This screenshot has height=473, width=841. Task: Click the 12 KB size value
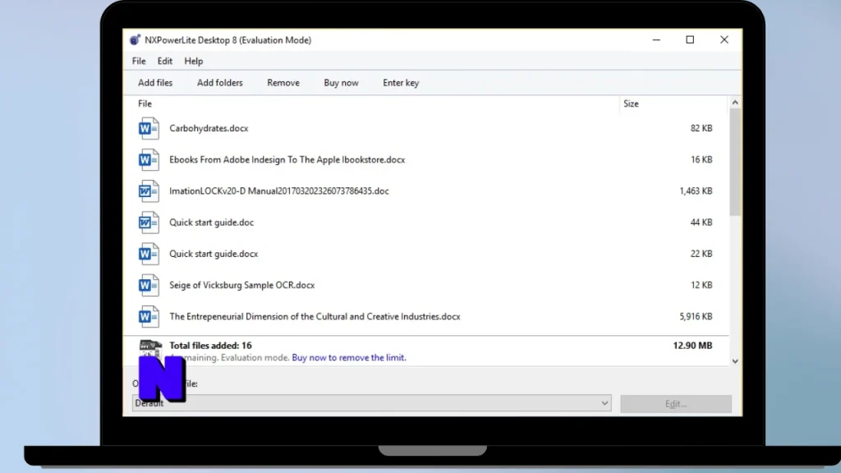(x=701, y=285)
